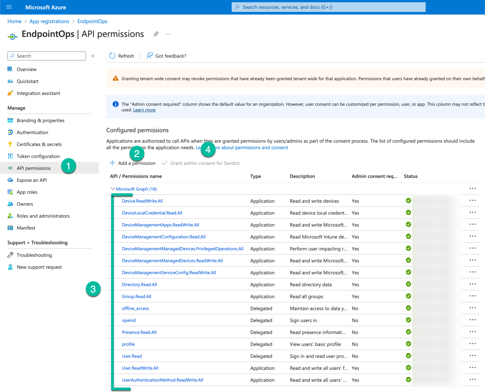Click green status check for Directory.Read.All
The width and height of the screenshot is (485, 392).
point(408,284)
